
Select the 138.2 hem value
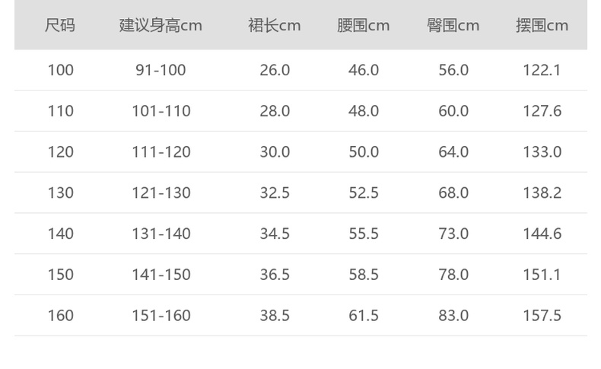click(x=542, y=193)
